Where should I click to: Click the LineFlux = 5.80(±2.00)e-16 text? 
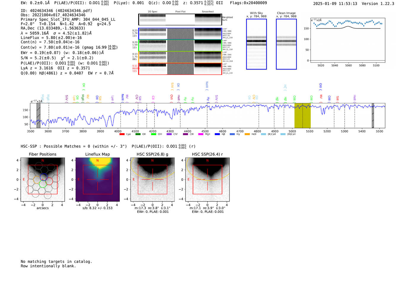pyautogui.click(x=51, y=38)
